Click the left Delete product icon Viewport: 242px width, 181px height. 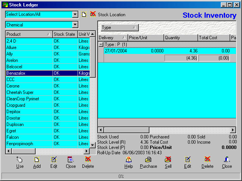(x=88, y=160)
